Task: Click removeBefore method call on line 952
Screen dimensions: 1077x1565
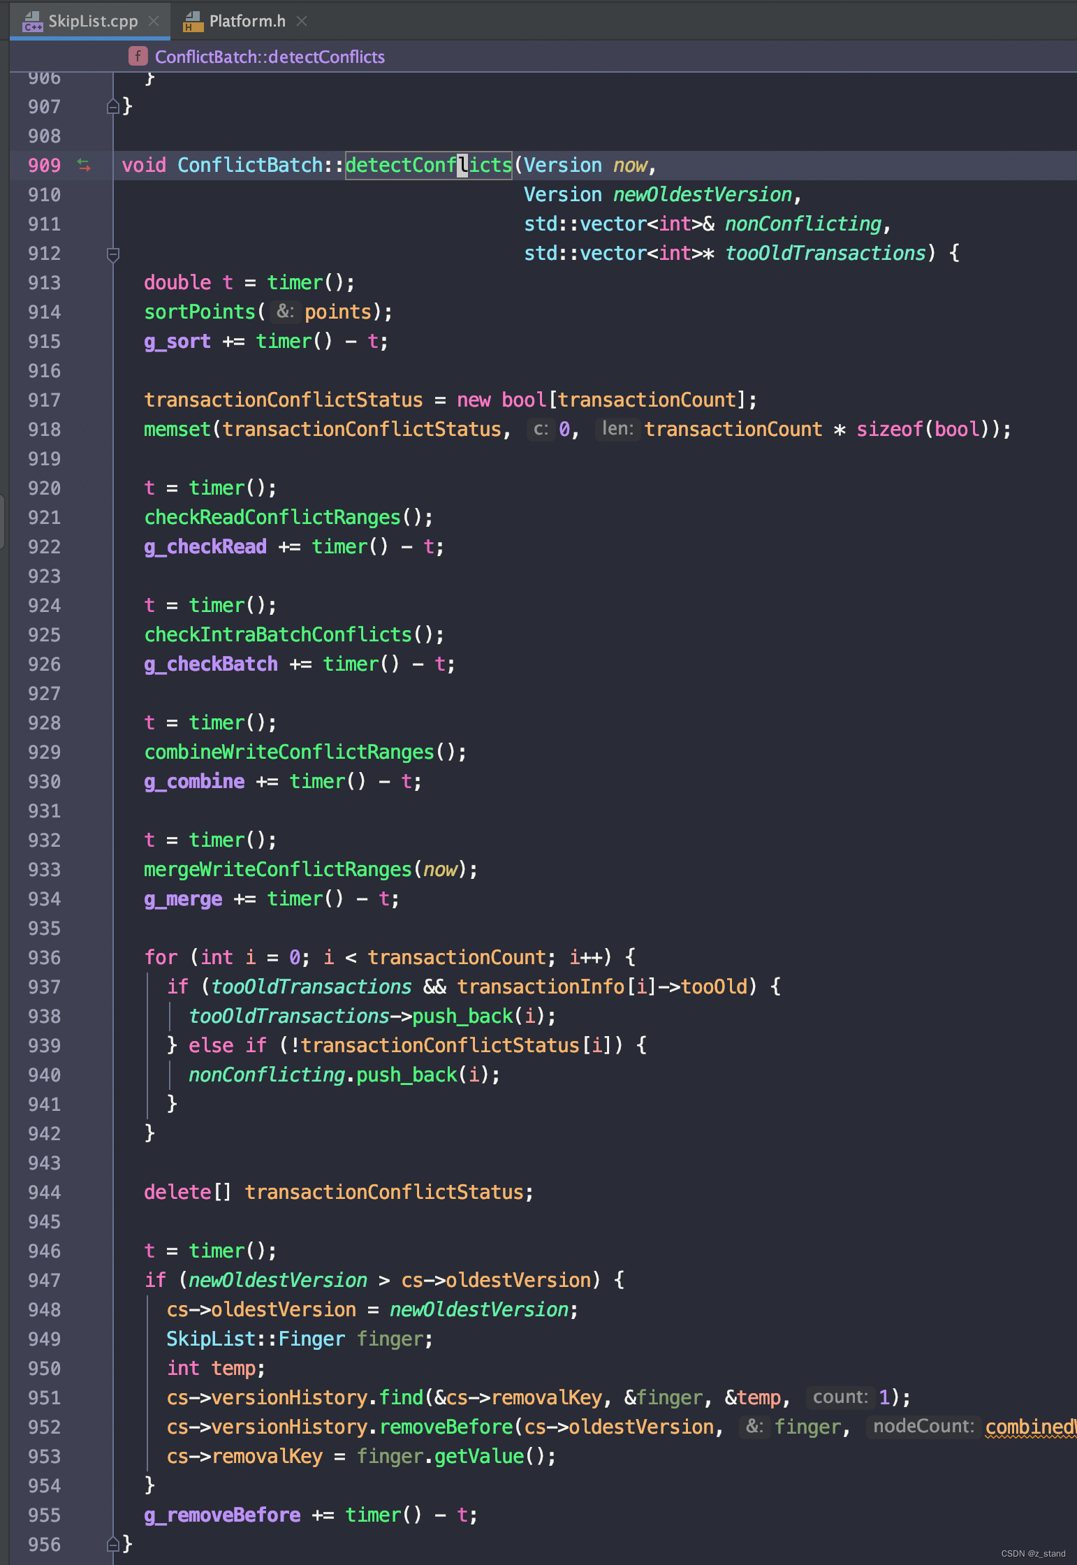Action: click(446, 1427)
